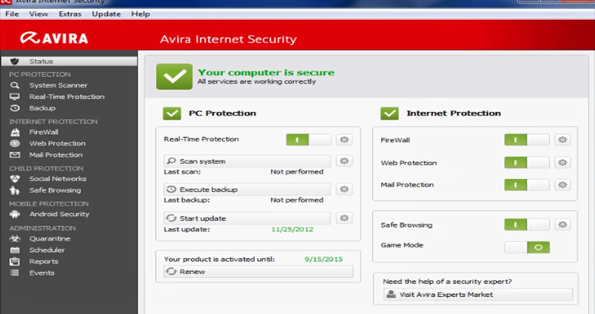The image size is (595, 314).
Task: Open Start update settings gear
Action: pos(344,218)
